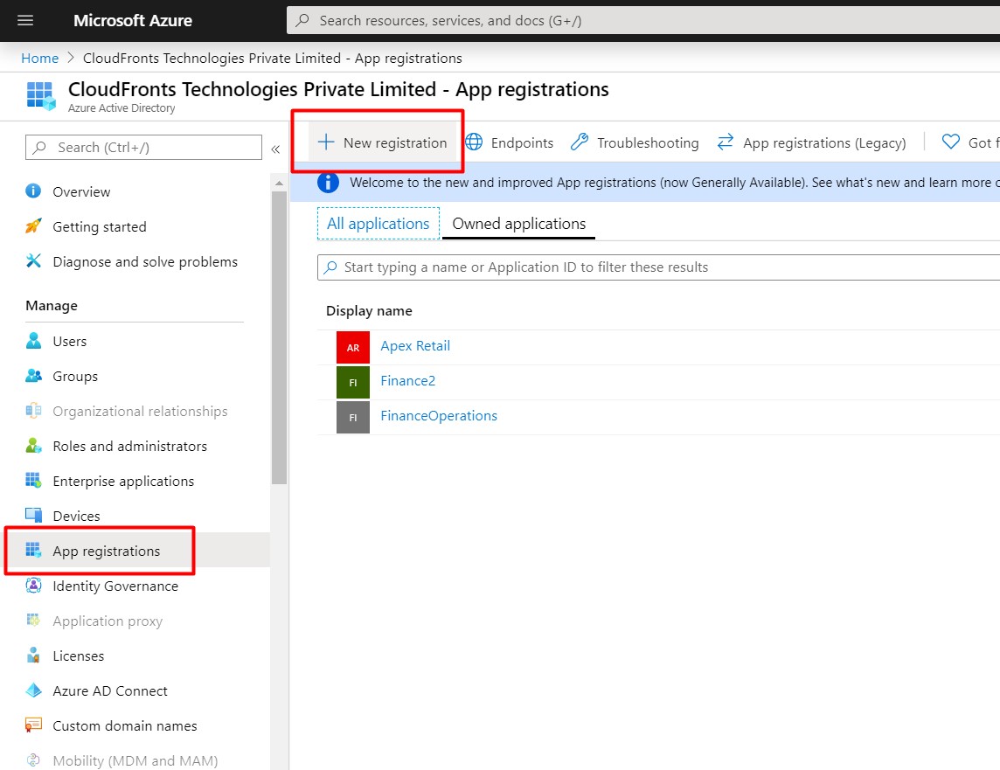
Task: Click the green FI thumbnail for Finance2
Action: point(352,383)
